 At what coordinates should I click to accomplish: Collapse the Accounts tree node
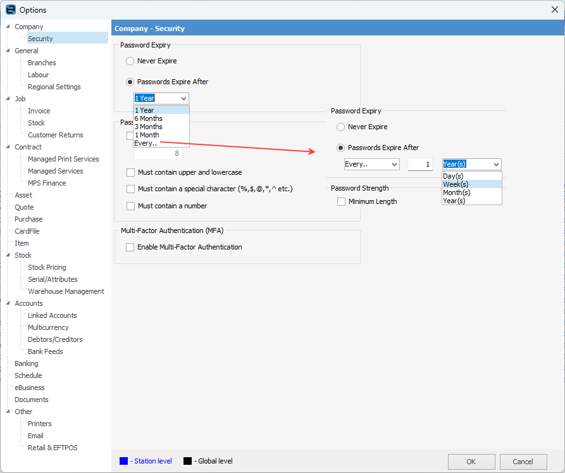point(8,303)
